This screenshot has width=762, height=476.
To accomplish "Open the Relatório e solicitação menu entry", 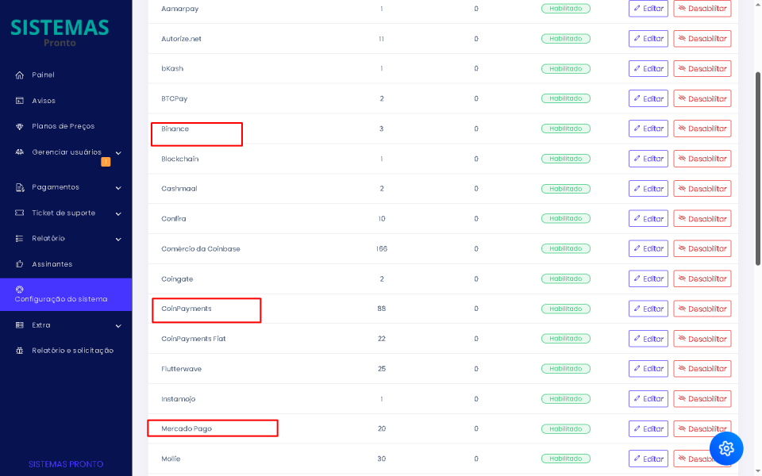I will click(x=62, y=351).
